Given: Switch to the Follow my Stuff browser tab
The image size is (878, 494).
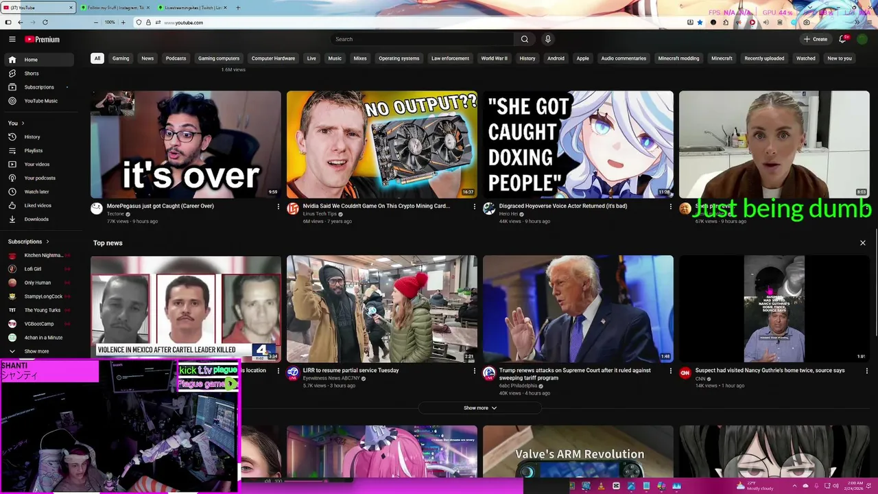Looking at the screenshot, I should [x=115, y=8].
